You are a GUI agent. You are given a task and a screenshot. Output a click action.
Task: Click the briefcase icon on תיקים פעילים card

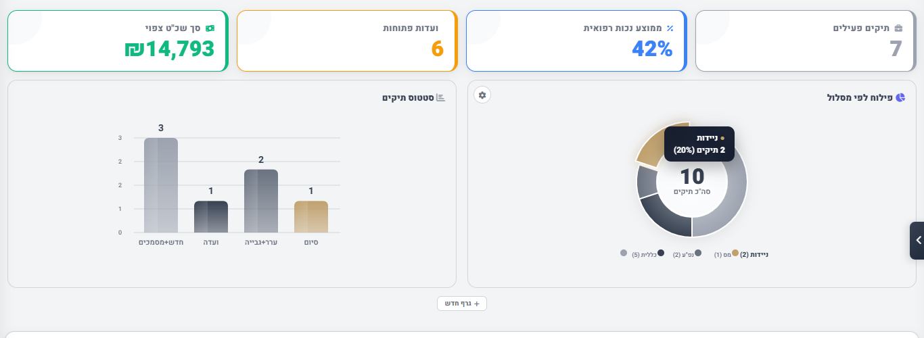point(898,28)
